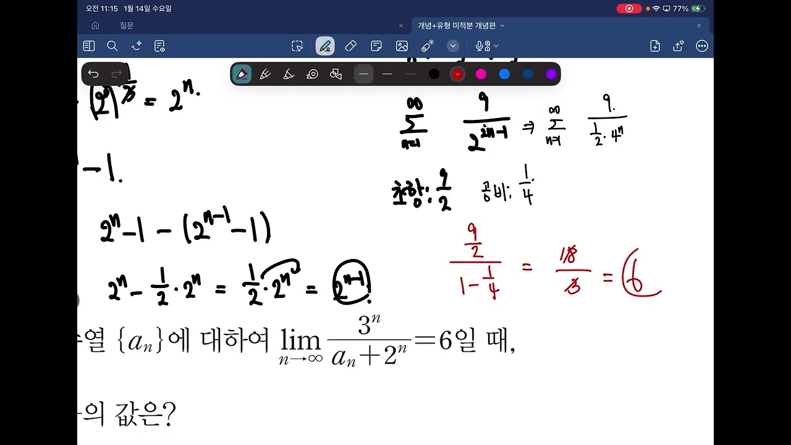Tap the 오전 11:15 clock in status bar
Viewport: 791px width, 445px height.
[101, 9]
